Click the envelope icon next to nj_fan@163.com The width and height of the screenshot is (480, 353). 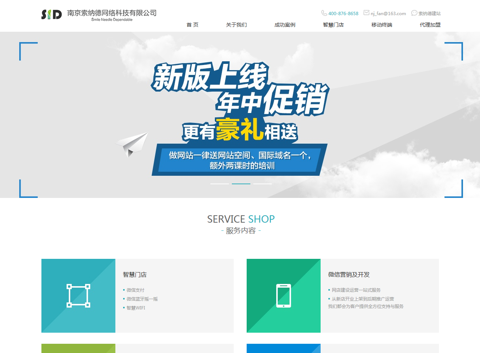click(x=366, y=13)
